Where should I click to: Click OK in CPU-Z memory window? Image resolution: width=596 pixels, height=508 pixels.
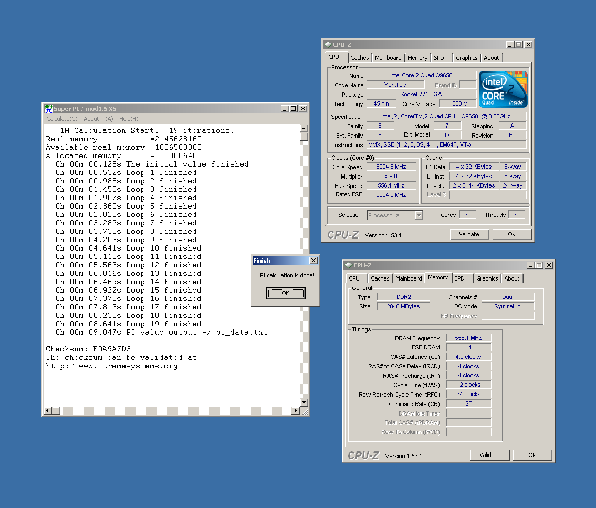point(532,455)
